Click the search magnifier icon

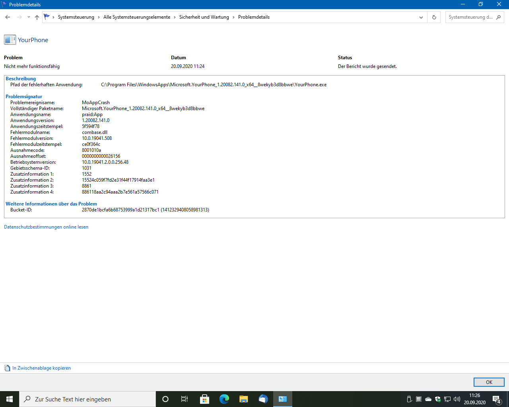[x=499, y=17]
